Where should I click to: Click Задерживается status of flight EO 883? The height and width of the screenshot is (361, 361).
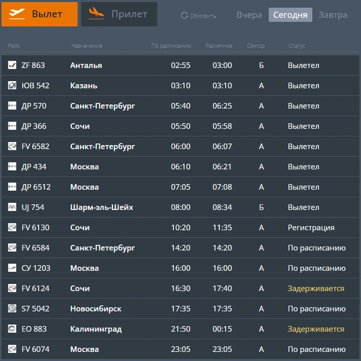(x=316, y=329)
